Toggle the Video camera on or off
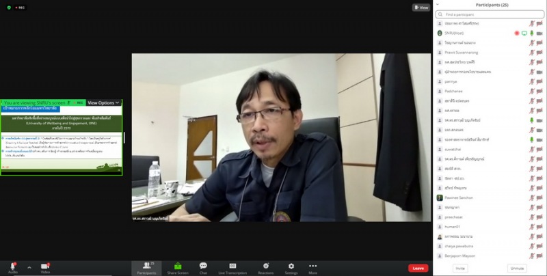This screenshot has height=276, width=547. coord(45,266)
